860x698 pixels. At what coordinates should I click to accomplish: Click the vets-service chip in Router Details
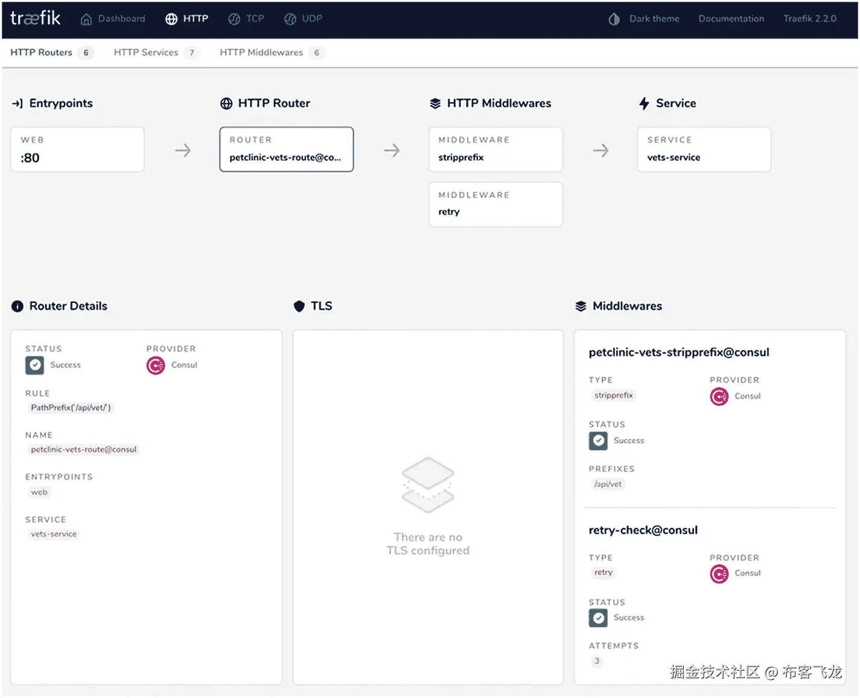(54, 534)
